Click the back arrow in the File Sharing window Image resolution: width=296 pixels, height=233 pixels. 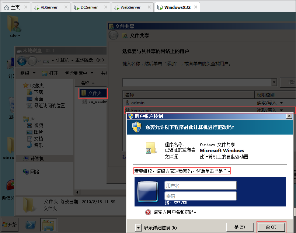(114, 35)
